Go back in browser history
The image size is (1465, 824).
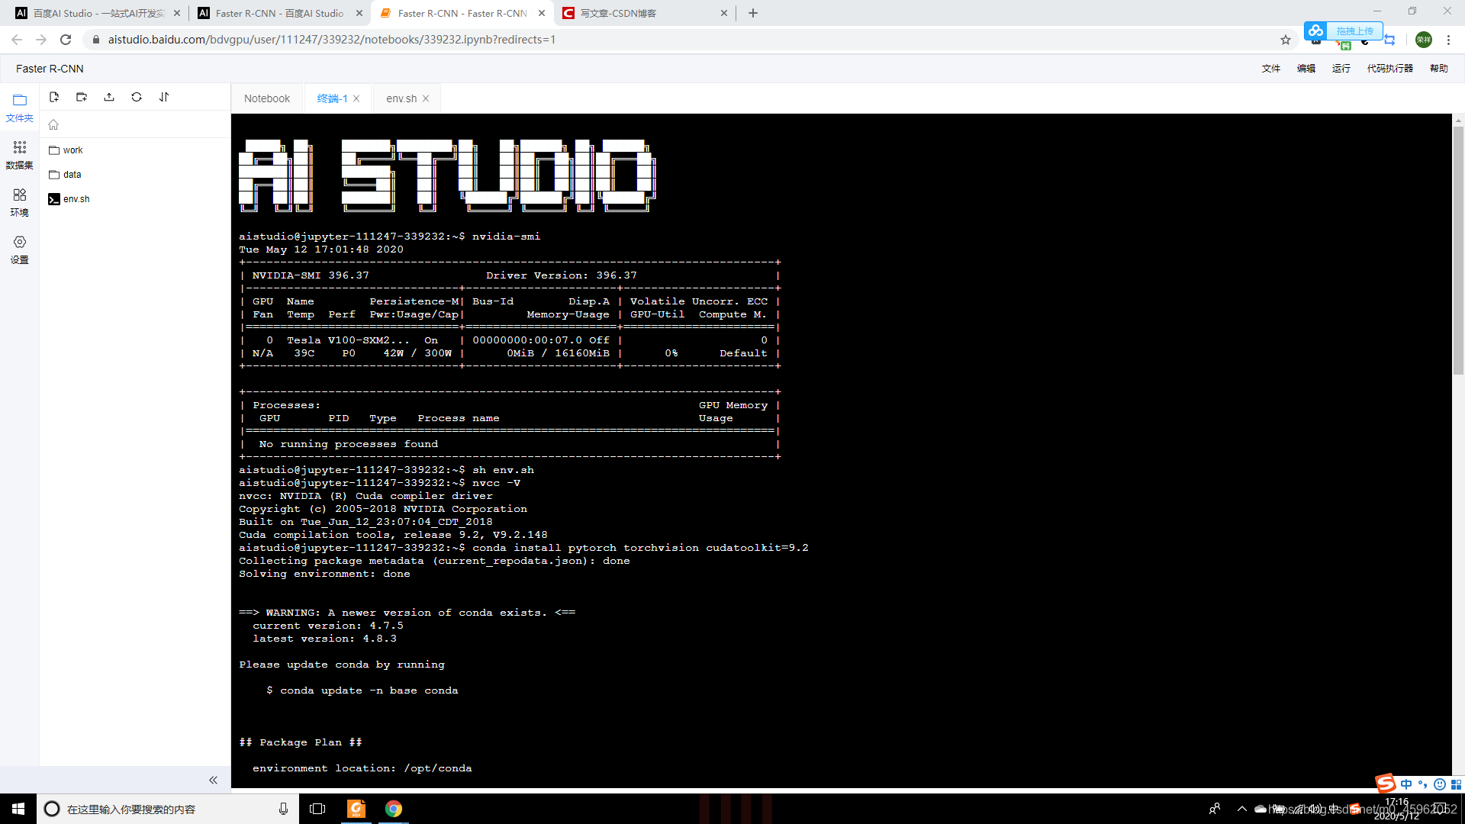point(17,40)
